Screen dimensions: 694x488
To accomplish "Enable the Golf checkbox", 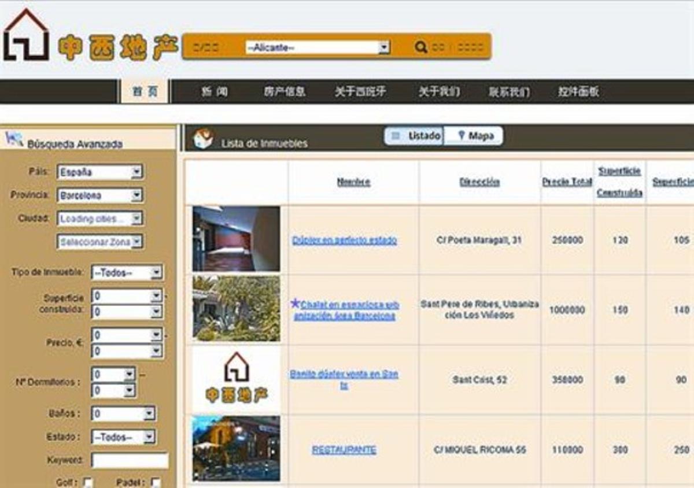I will tap(88, 482).
